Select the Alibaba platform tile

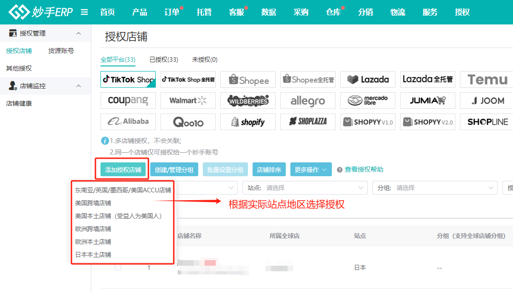(x=128, y=122)
